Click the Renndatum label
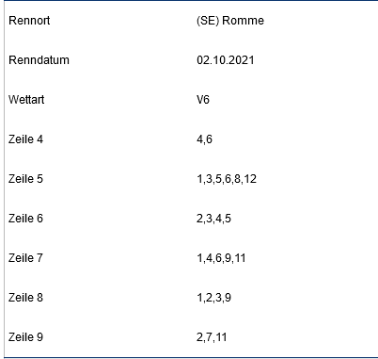 (x=39, y=60)
